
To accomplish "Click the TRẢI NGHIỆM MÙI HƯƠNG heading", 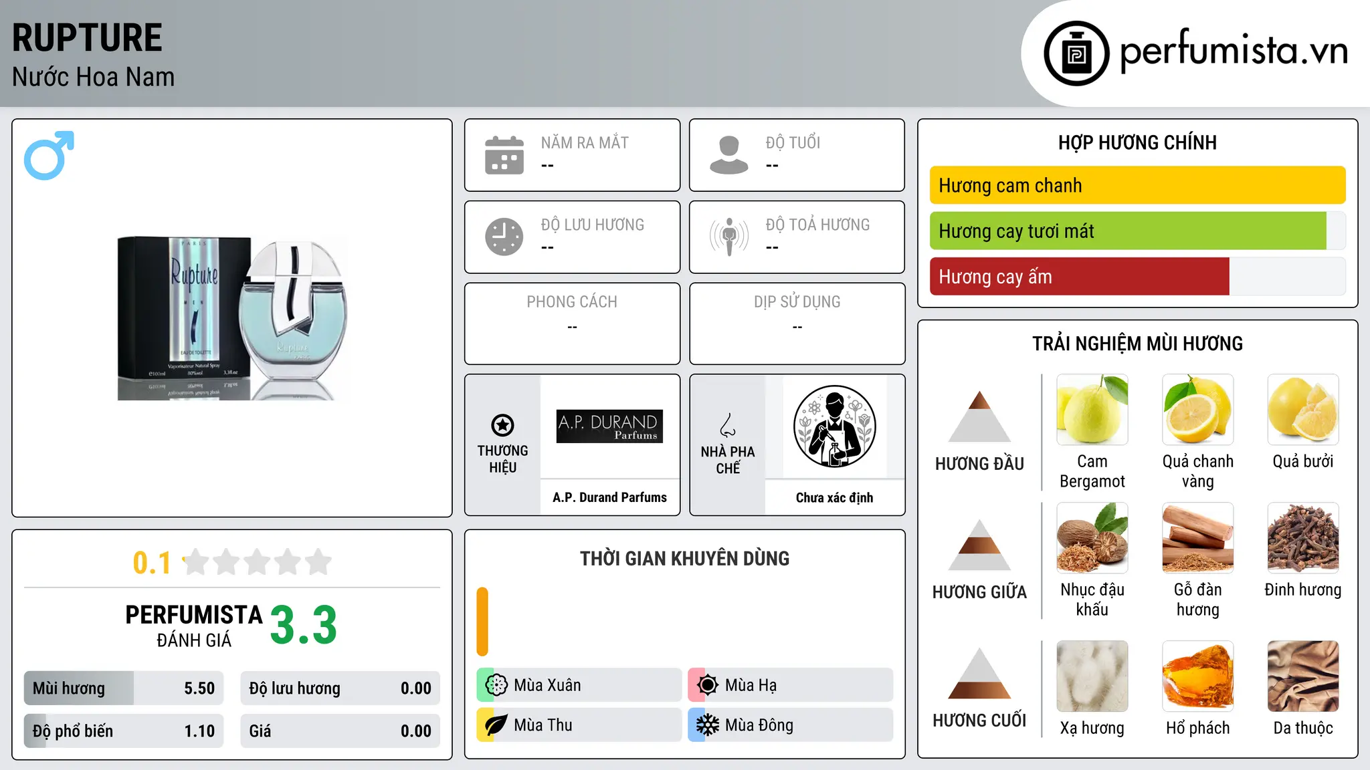I will 1137,344.
